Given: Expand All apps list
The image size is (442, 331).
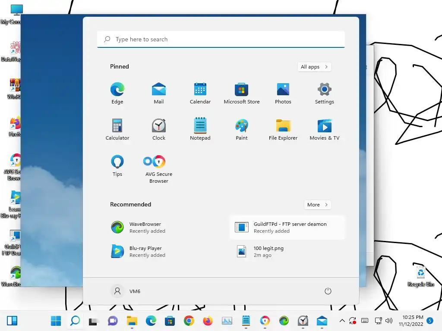Looking at the screenshot, I should point(314,67).
